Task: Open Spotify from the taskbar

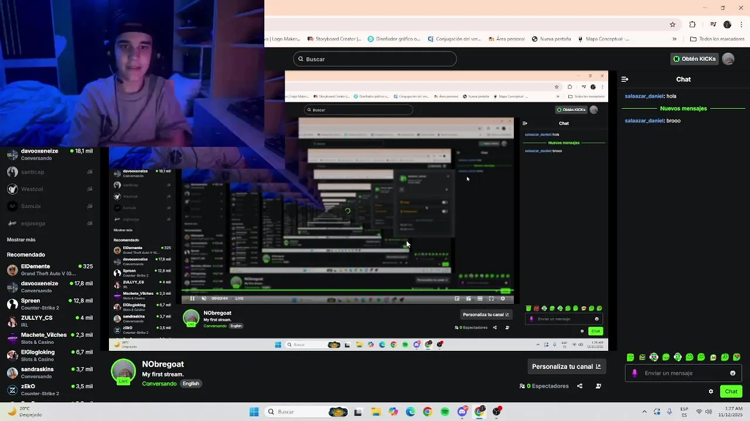Action: [445, 412]
